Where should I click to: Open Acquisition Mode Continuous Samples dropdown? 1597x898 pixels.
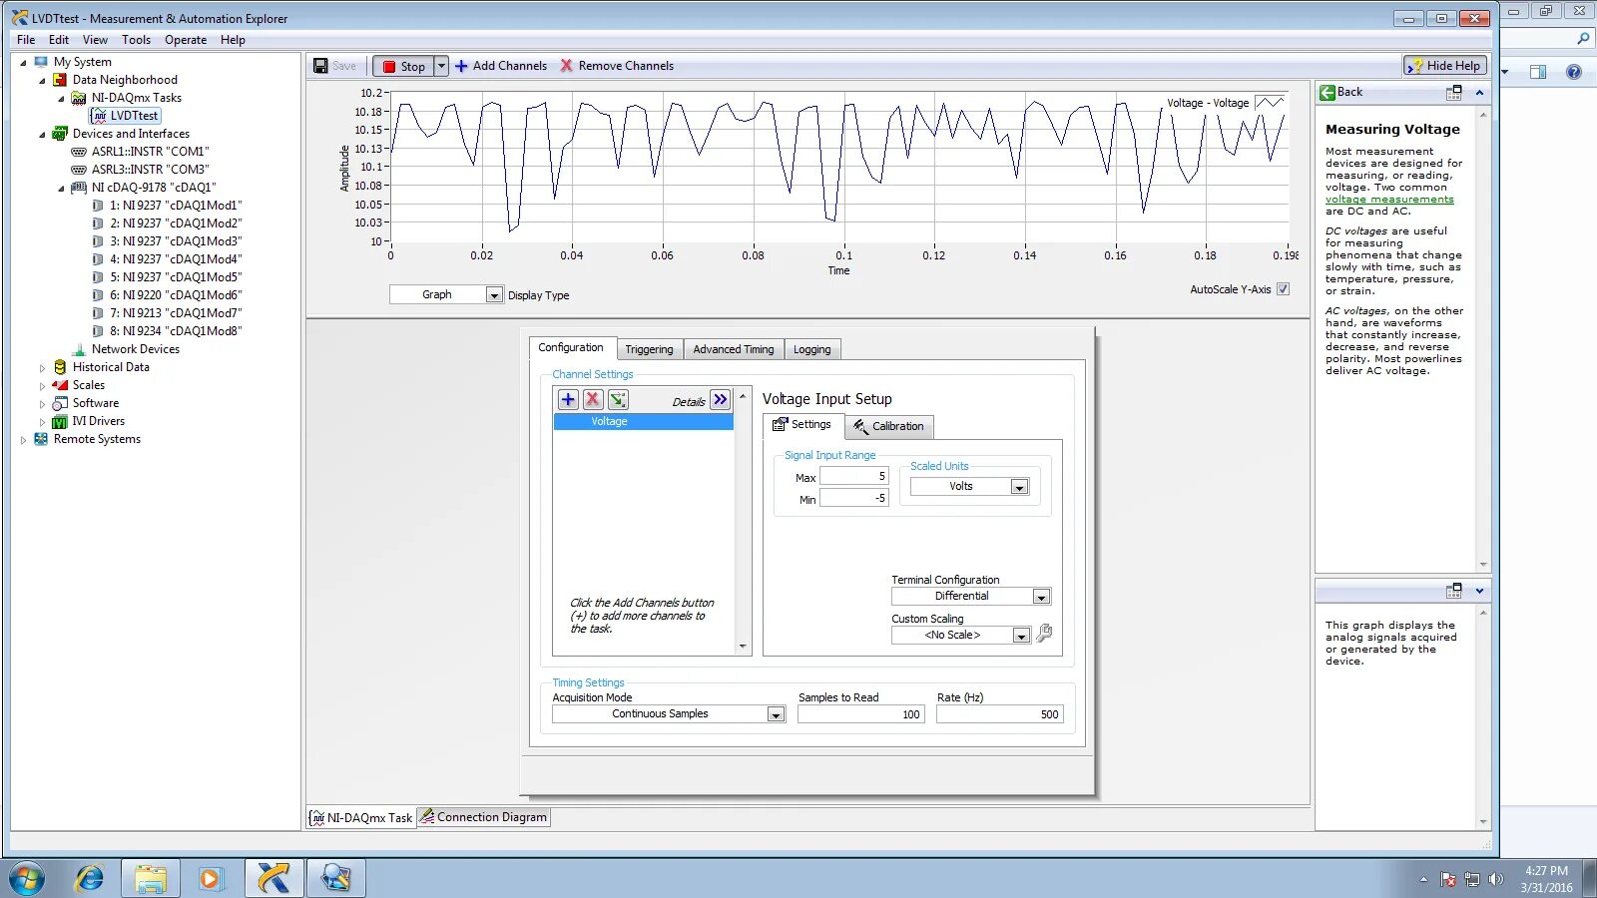pyautogui.click(x=776, y=714)
